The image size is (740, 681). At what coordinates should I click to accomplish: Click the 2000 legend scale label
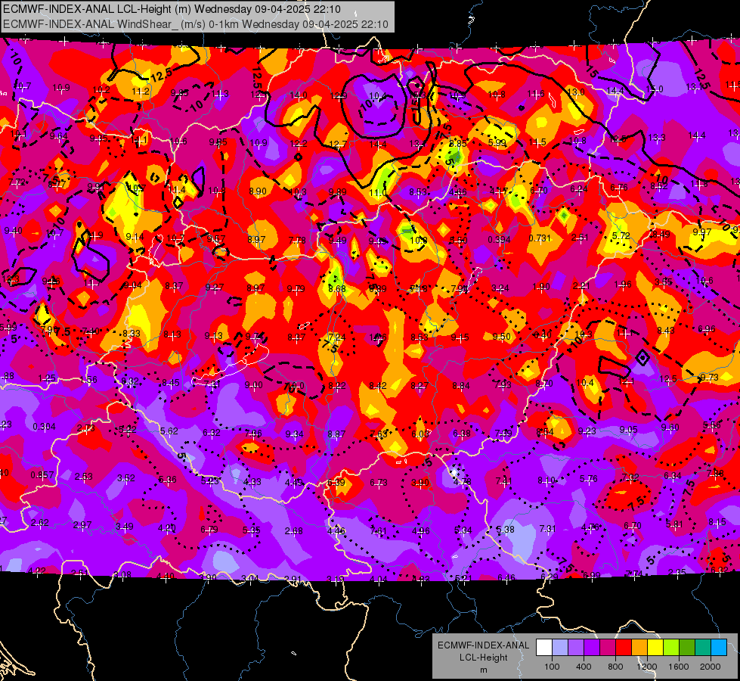[711, 667]
